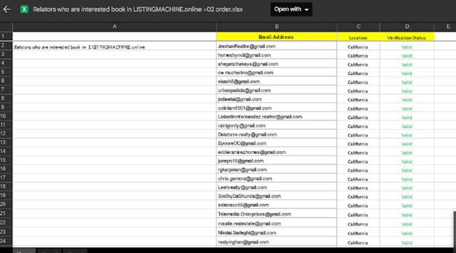The image size is (456, 253).
Task: Click the file title in the top bar
Action: [138, 9]
